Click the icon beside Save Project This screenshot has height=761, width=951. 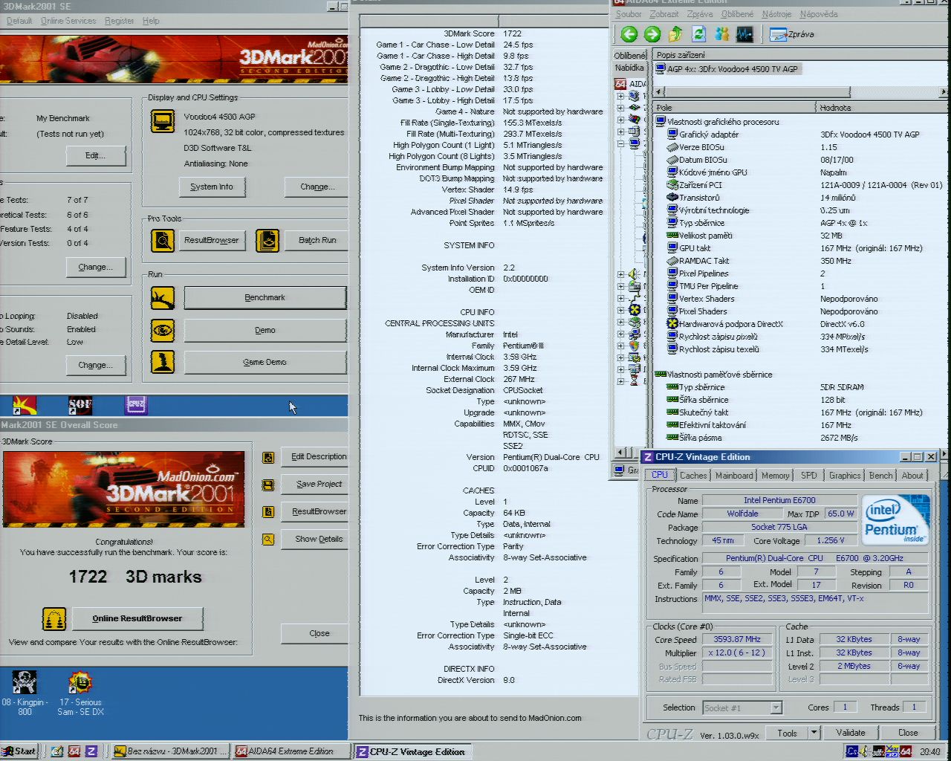(268, 485)
